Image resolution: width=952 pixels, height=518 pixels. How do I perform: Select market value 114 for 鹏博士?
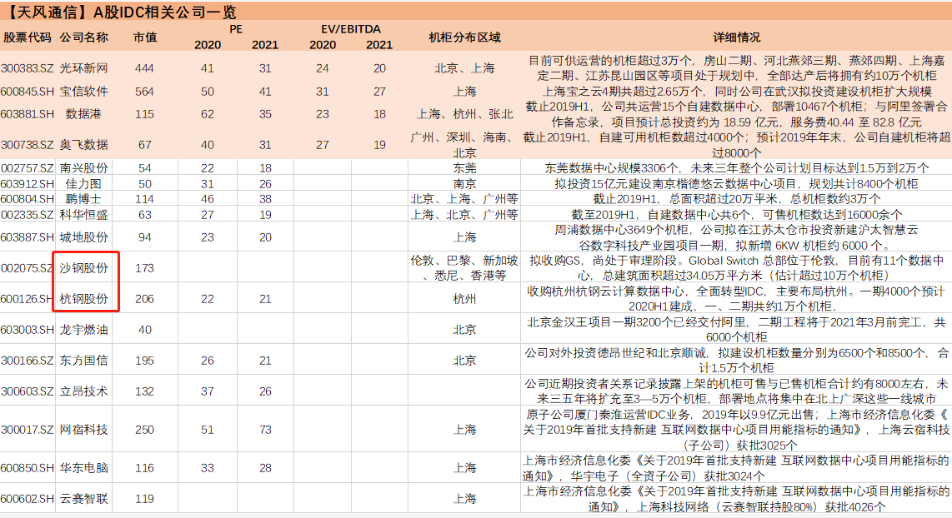(x=144, y=199)
